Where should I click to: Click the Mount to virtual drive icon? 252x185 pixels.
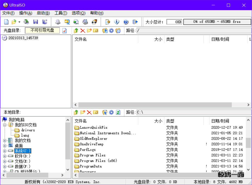tap(85, 22)
